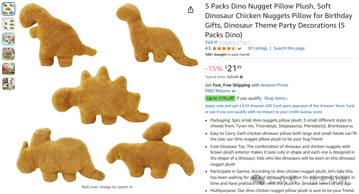Open the Amazon Prime link
The height and width of the screenshot is (194, 359).
click(x=274, y=85)
